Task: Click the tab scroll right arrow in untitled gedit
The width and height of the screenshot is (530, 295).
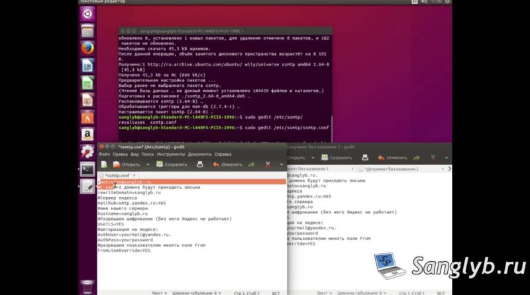Action: point(449,168)
